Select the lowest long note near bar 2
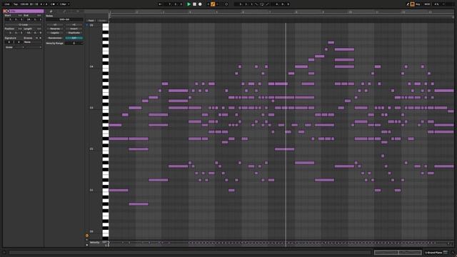This screenshot has width=457, height=257. (x=139, y=204)
